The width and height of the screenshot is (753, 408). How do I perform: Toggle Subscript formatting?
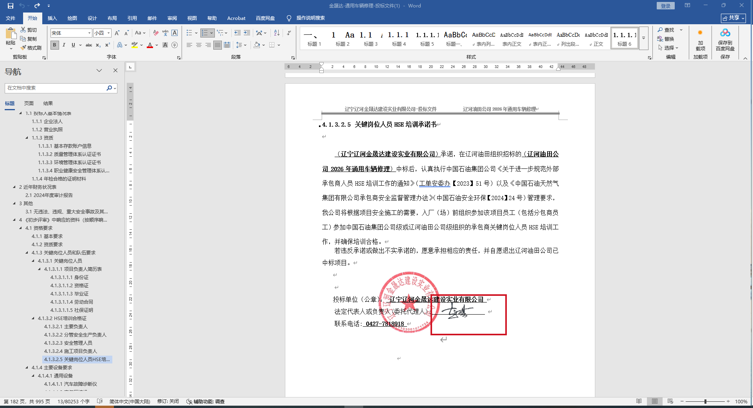(x=98, y=45)
